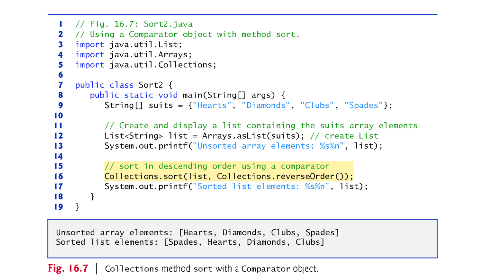
Task: Click the Collections.sort highlighted line
Action: (229, 176)
